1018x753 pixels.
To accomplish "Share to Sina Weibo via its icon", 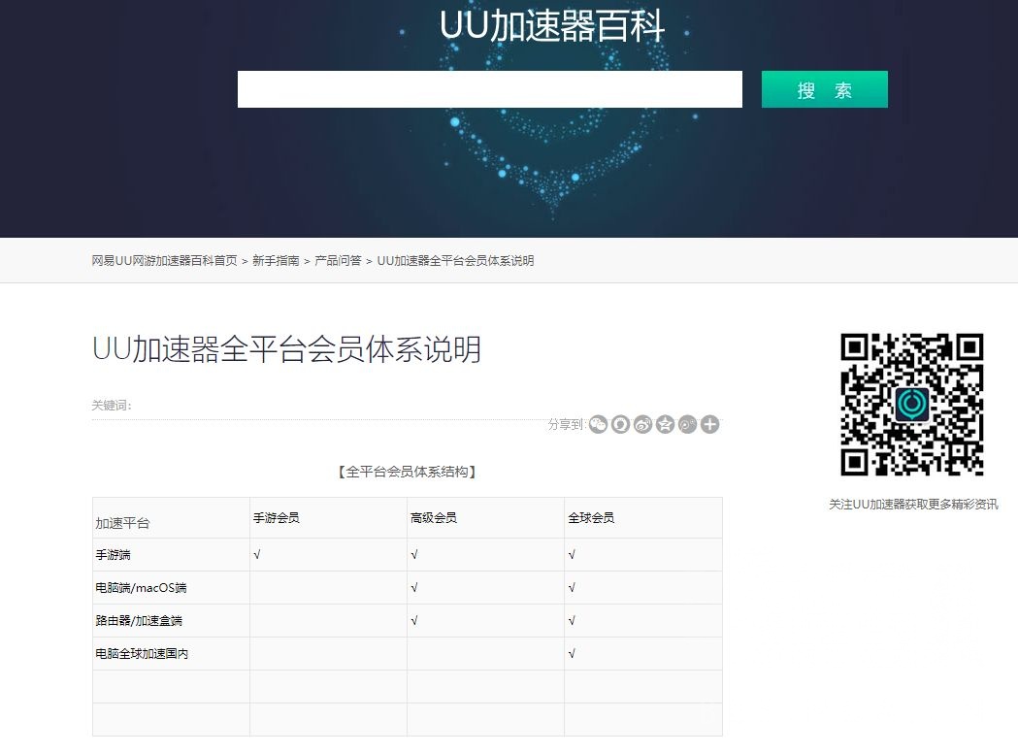I will click(x=642, y=424).
